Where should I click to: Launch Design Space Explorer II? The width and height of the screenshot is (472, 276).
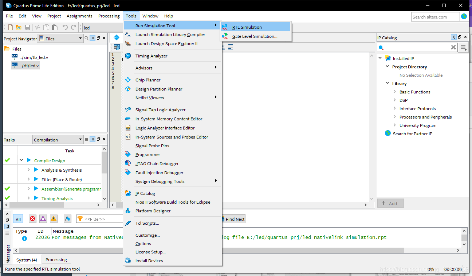(173, 44)
